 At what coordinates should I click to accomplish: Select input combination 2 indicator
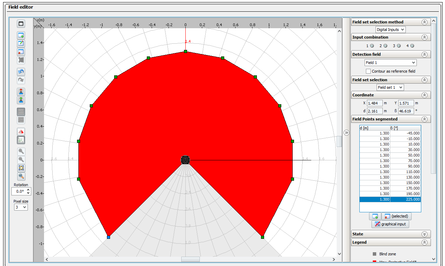(385, 45)
